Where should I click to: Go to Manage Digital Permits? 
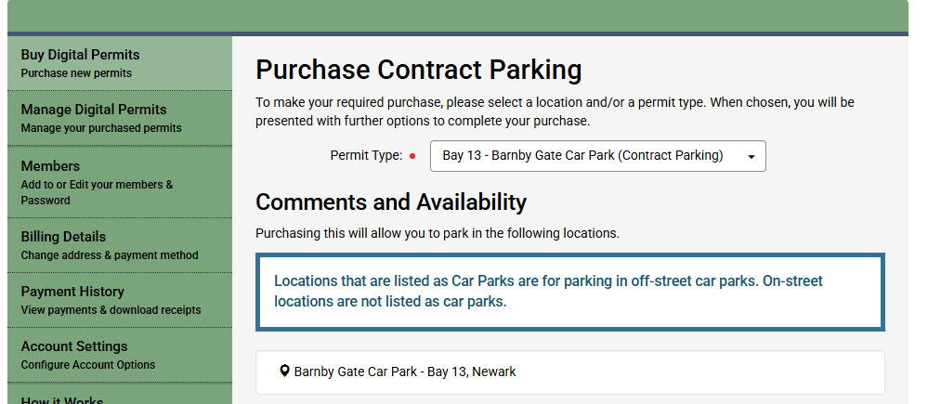[x=94, y=110]
